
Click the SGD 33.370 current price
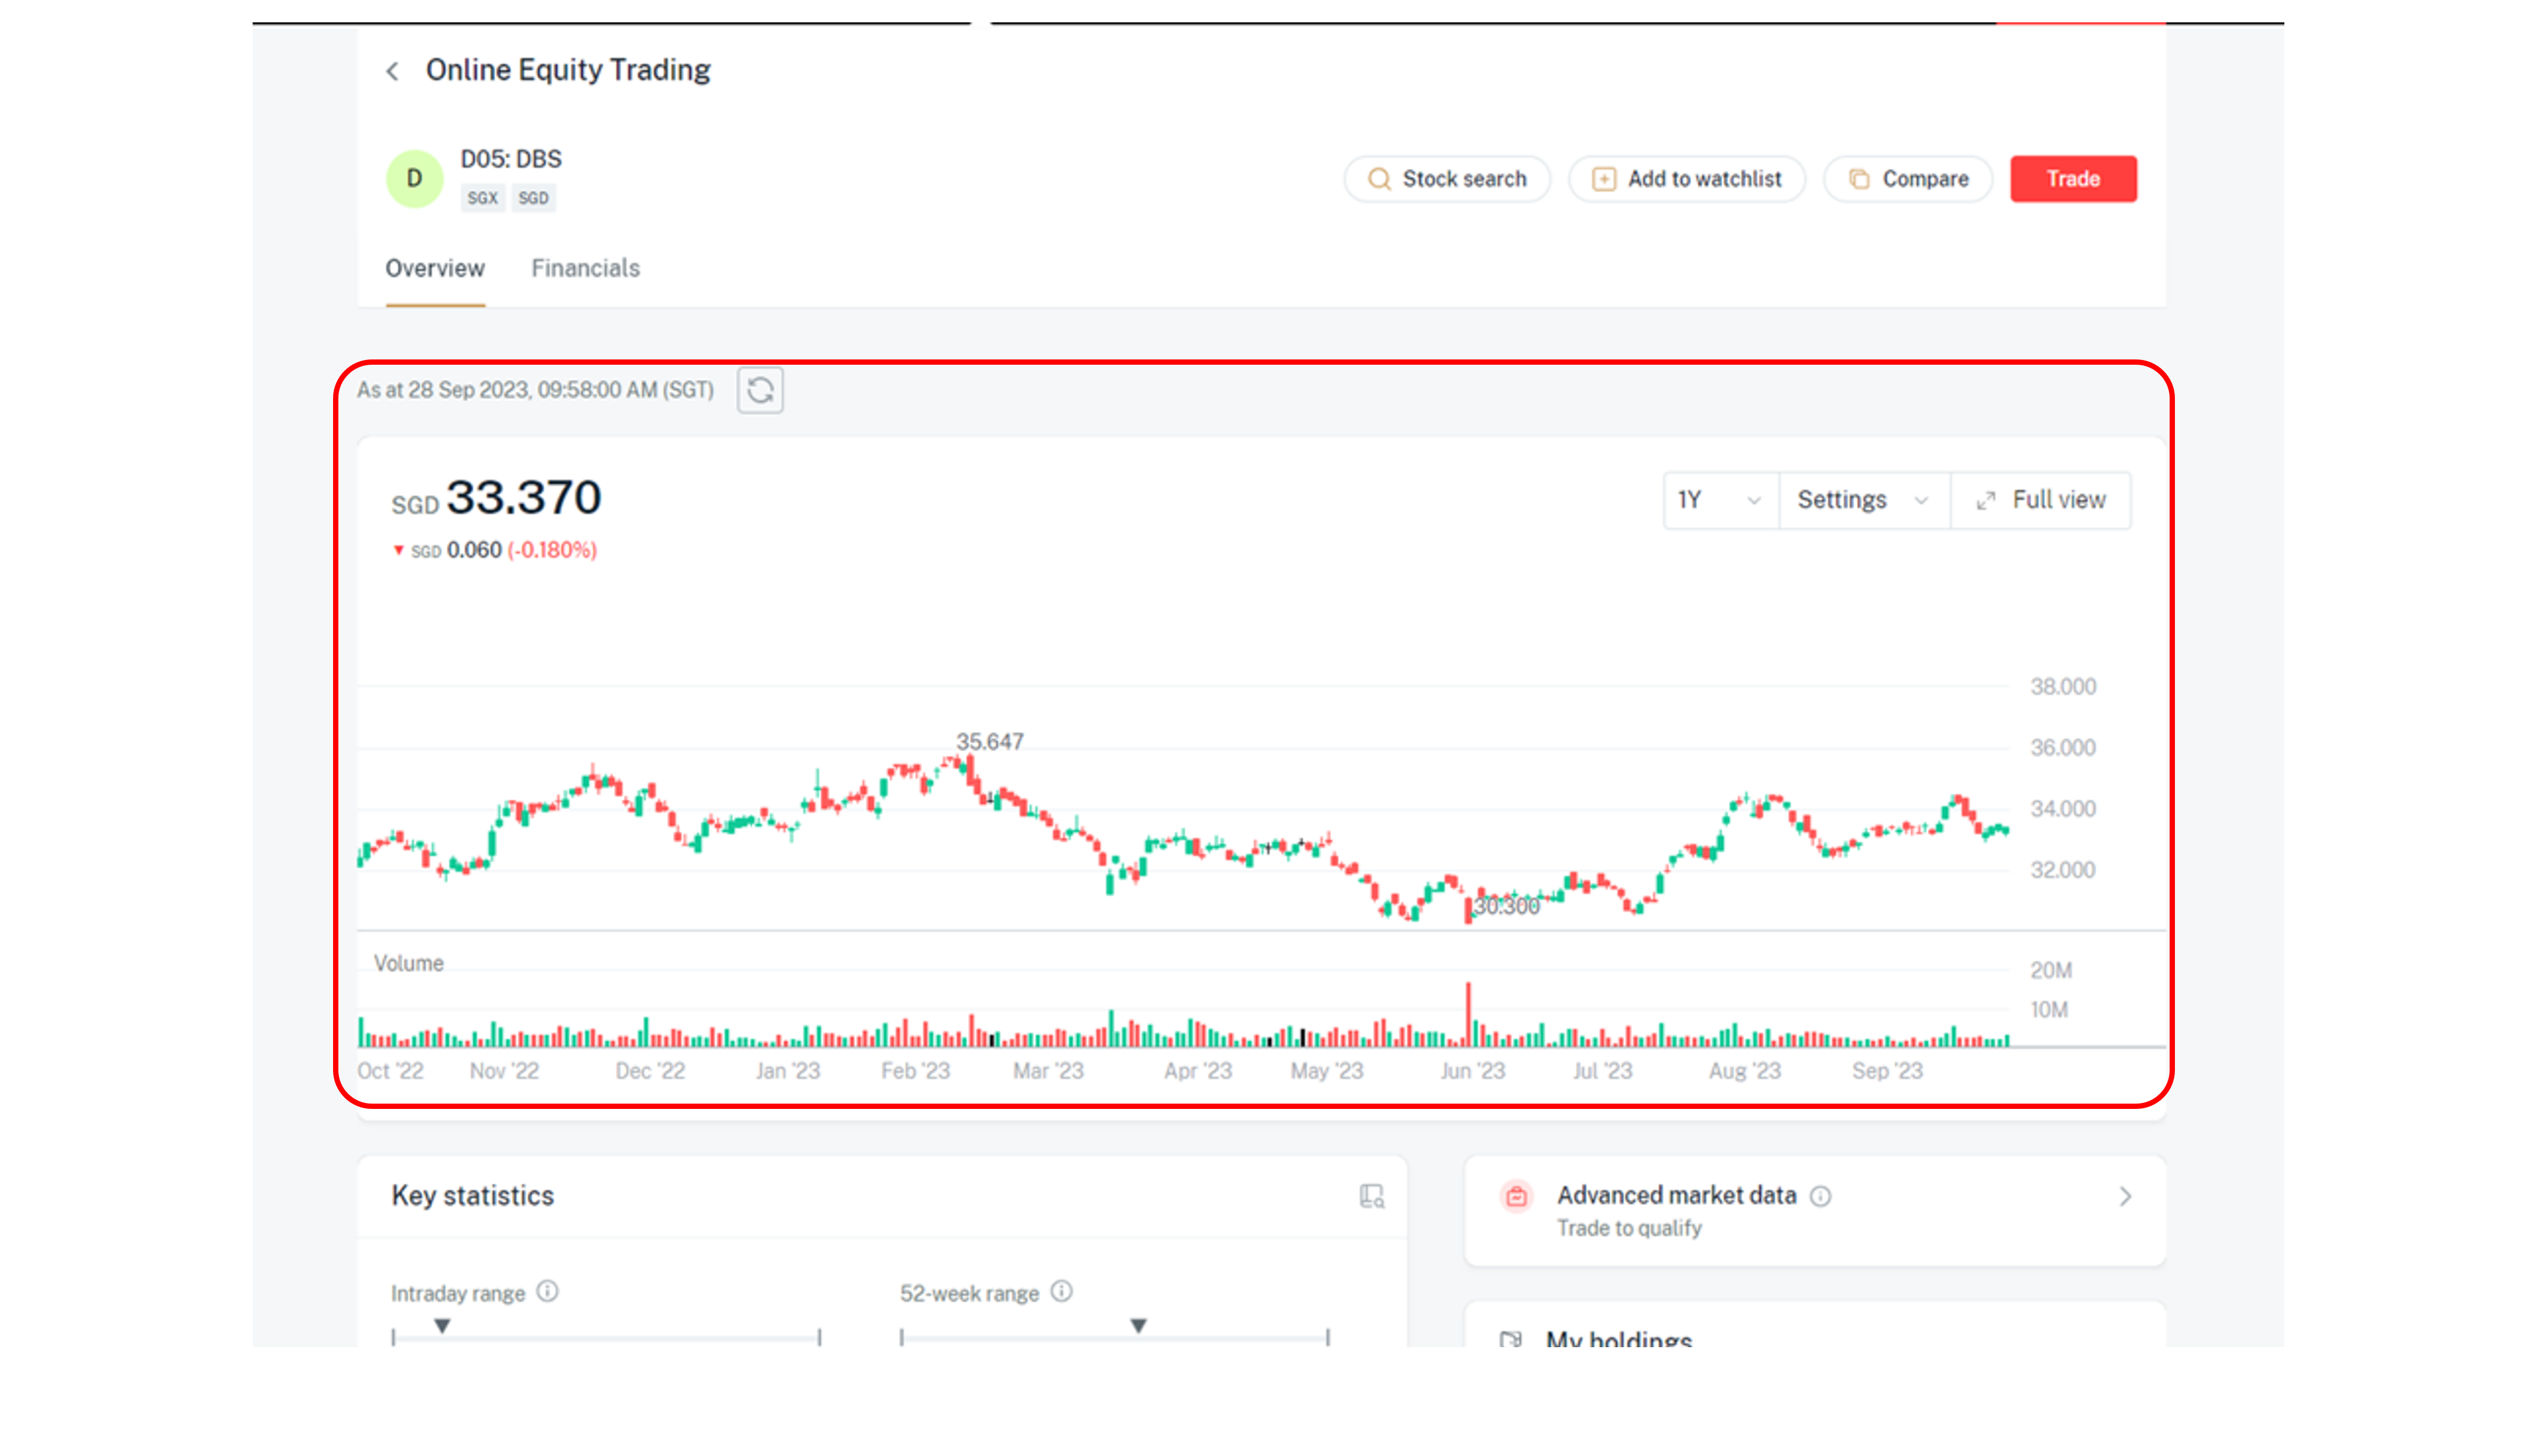[496, 498]
